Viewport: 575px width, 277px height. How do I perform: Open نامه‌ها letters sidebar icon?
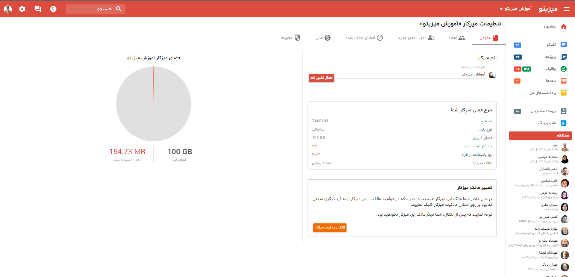[x=564, y=81]
